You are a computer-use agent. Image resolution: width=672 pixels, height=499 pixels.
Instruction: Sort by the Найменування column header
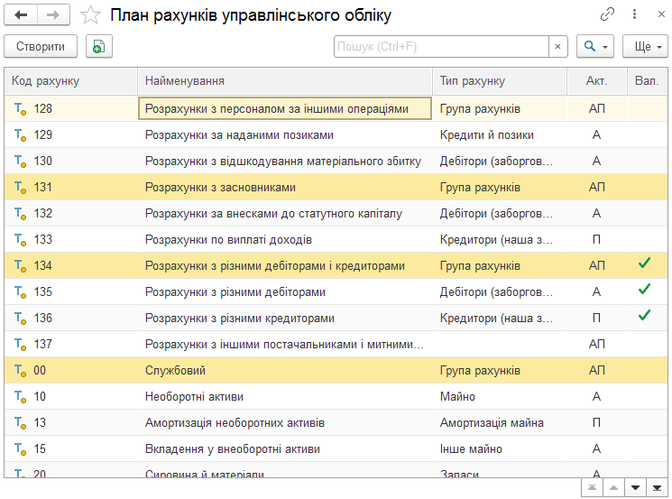point(285,81)
